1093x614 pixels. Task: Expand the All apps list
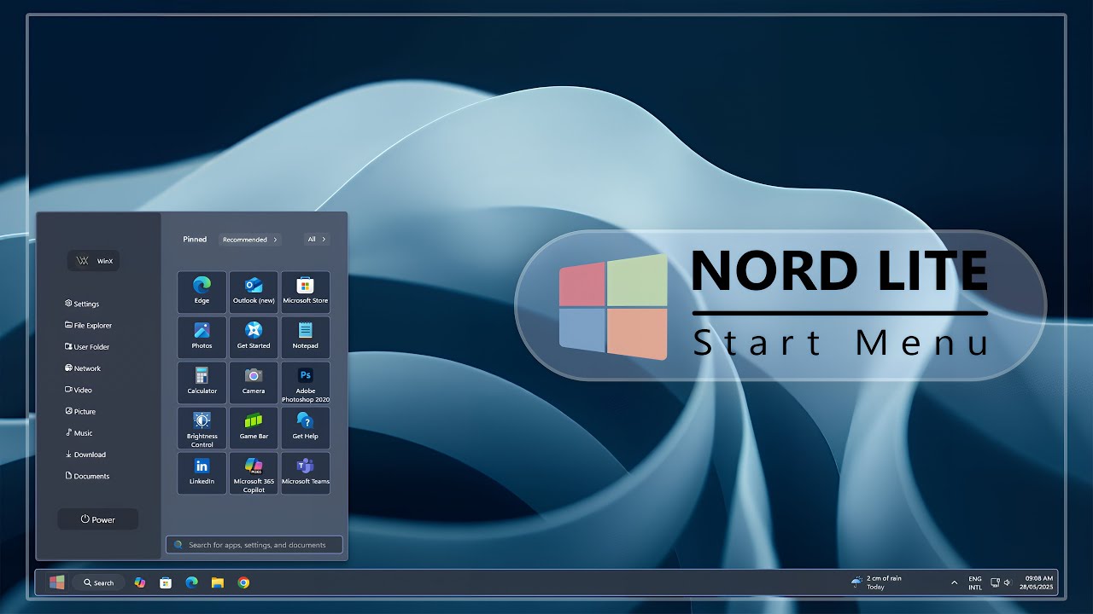pos(317,240)
